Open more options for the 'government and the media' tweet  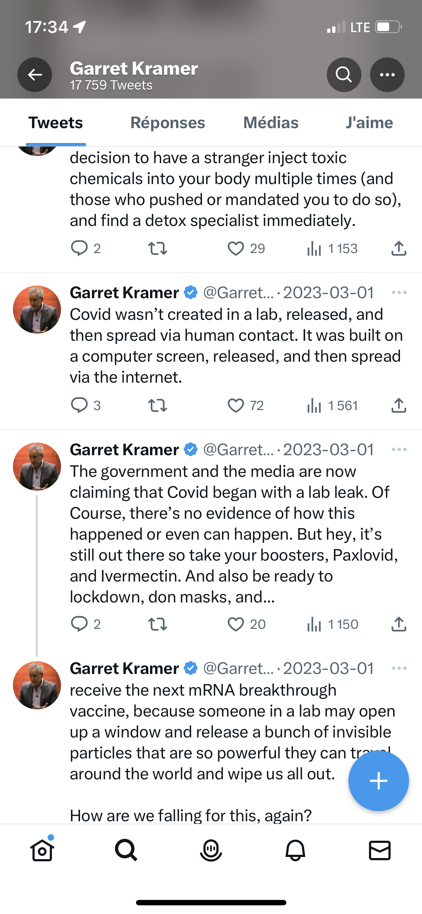399,449
